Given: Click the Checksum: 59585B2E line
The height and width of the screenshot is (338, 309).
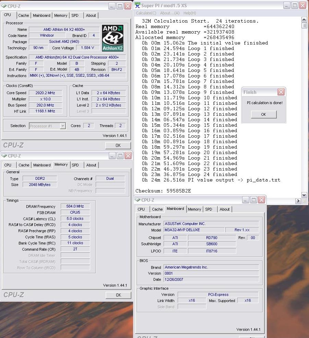Looking at the screenshot, I should click(x=163, y=191).
